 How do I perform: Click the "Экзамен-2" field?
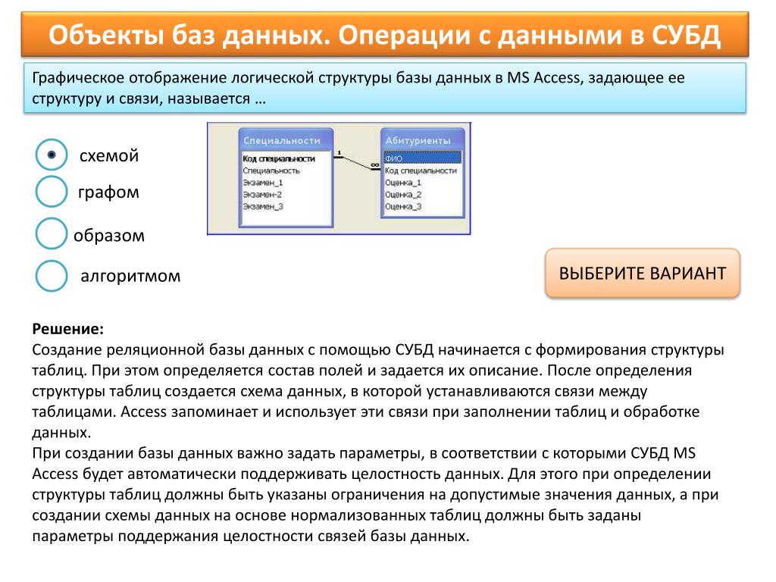coord(262,195)
